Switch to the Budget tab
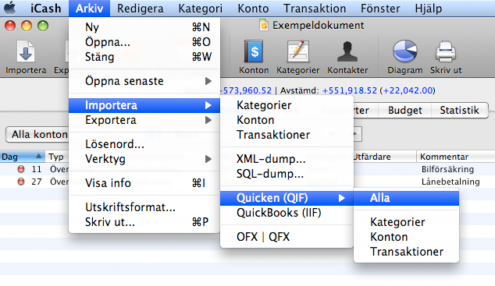The width and height of the screenshot is (495, 286). click(404, 110)
